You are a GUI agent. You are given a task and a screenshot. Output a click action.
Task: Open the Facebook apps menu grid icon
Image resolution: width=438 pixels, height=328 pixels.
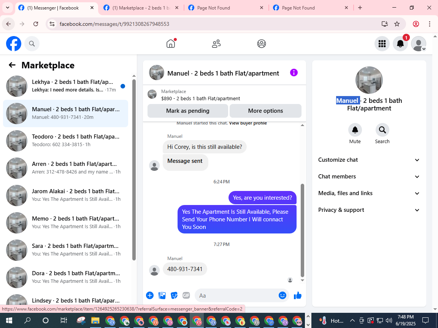pyautogui.click(x=382, y=44)
